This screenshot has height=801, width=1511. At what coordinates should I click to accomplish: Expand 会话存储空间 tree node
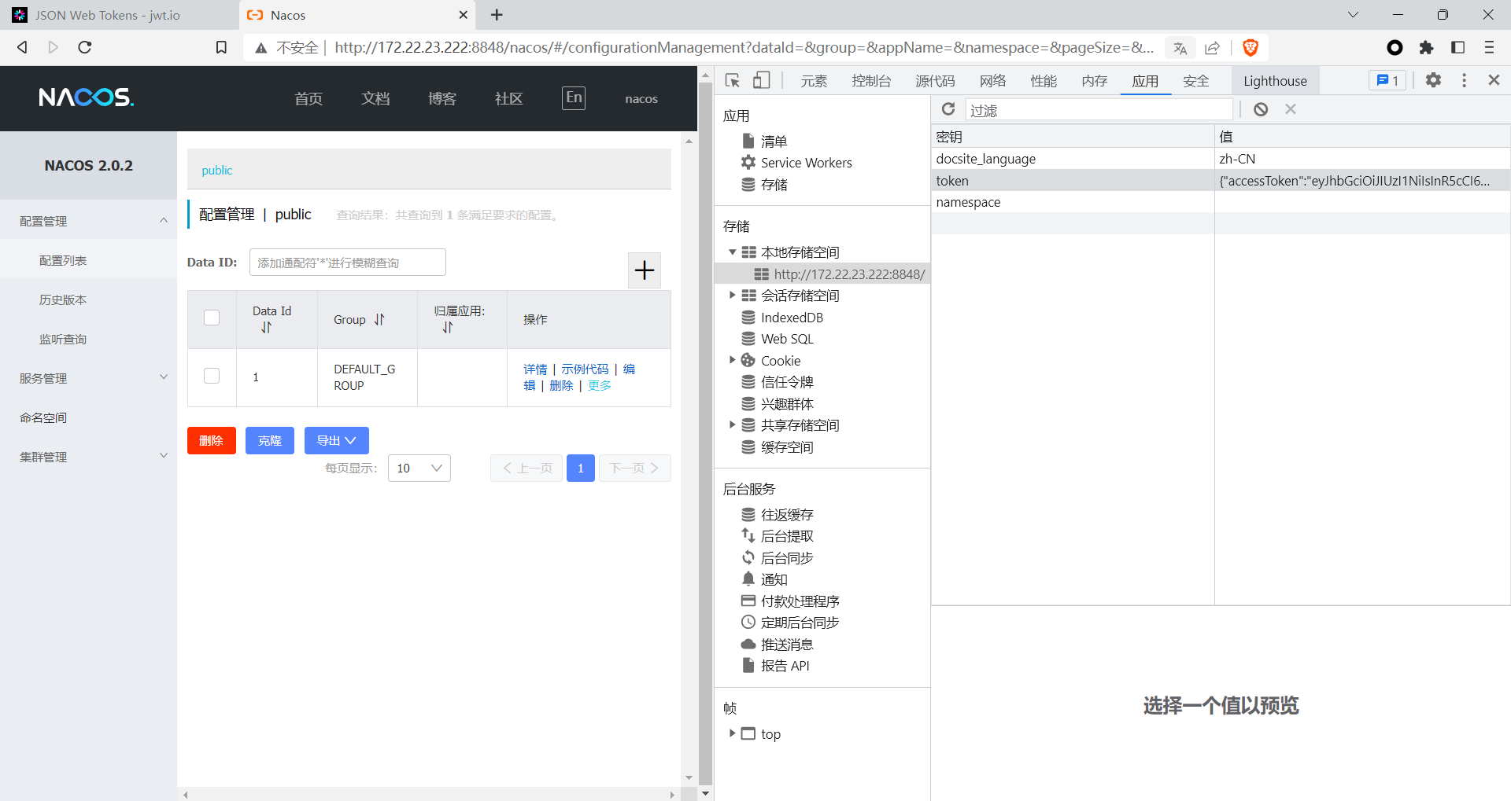pos(732,296)
